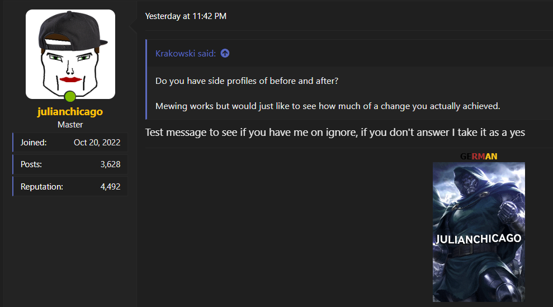Click the Joined date Oct 20, 2022
The width and height of the screenshot is (553, 307).
97,143
